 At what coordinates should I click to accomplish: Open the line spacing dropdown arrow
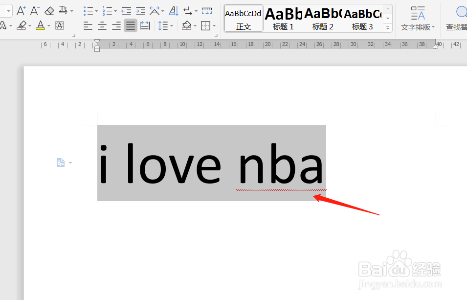click(172, 26)
